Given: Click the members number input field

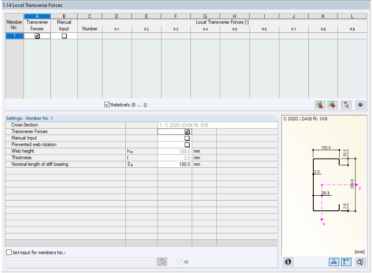Looking at the screenshot, I should coord(81,262).
